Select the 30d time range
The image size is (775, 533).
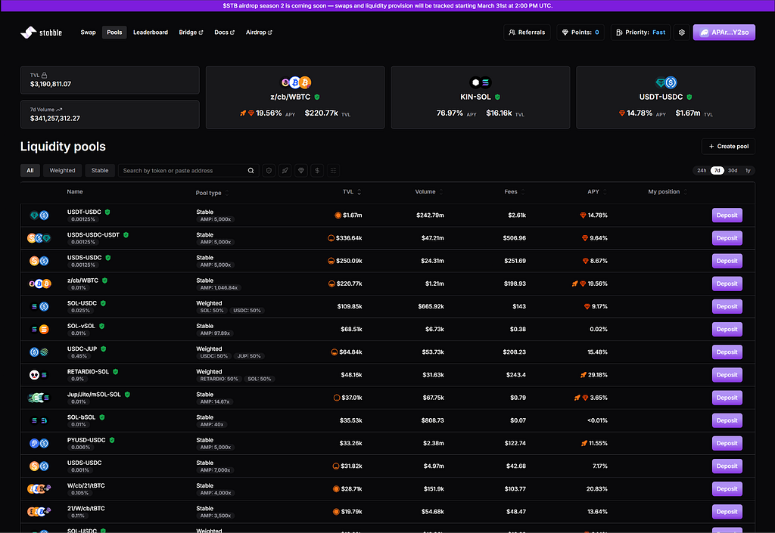[x=733, y=171]
